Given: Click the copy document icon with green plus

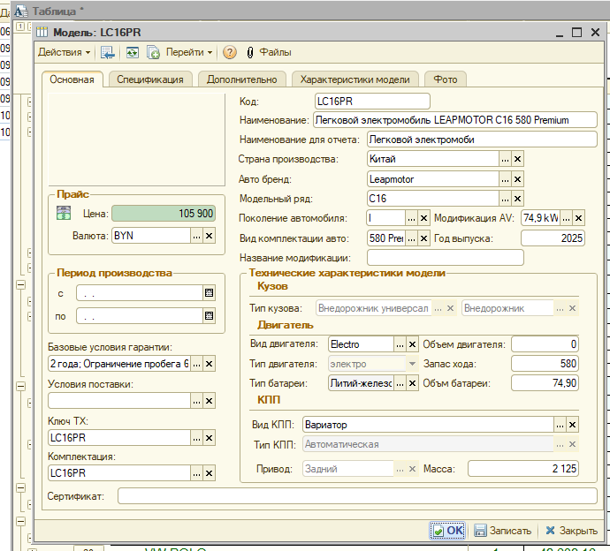Looking at the screenshot, I should pyautogui.click(x=152, y=53).
